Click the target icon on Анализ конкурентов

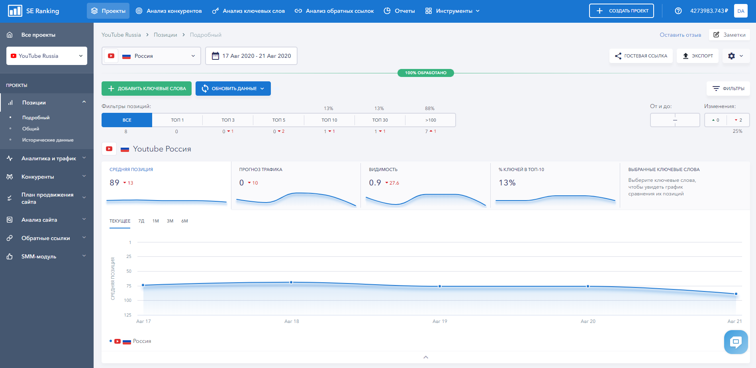[x=139, y=11]
